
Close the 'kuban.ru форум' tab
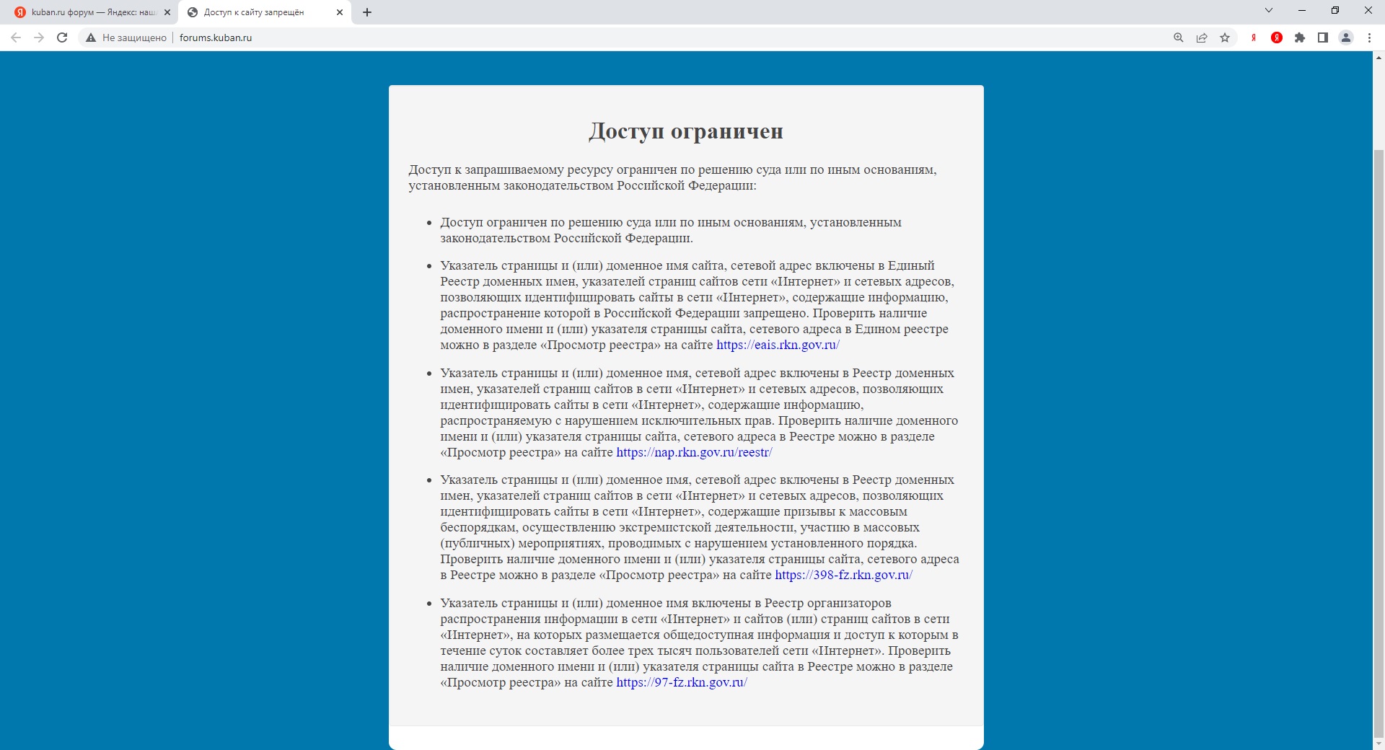(x=167, y=12)
